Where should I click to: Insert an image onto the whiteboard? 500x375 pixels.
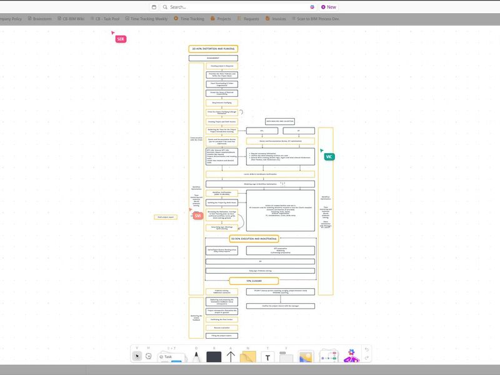coord(306,356)
